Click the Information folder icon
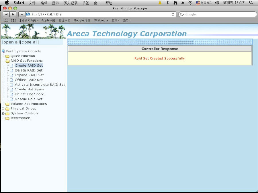 pyautogui.click(x=7, y=118)
